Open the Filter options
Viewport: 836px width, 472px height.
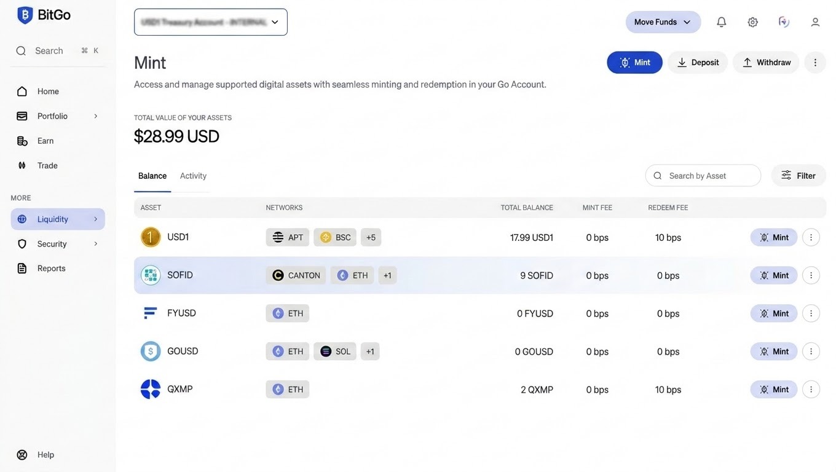(799, 176)
